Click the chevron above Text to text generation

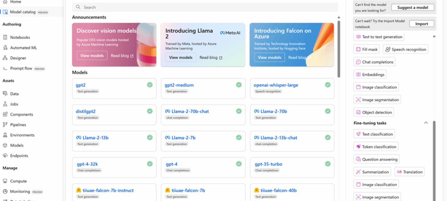click(x=434, y=36)
